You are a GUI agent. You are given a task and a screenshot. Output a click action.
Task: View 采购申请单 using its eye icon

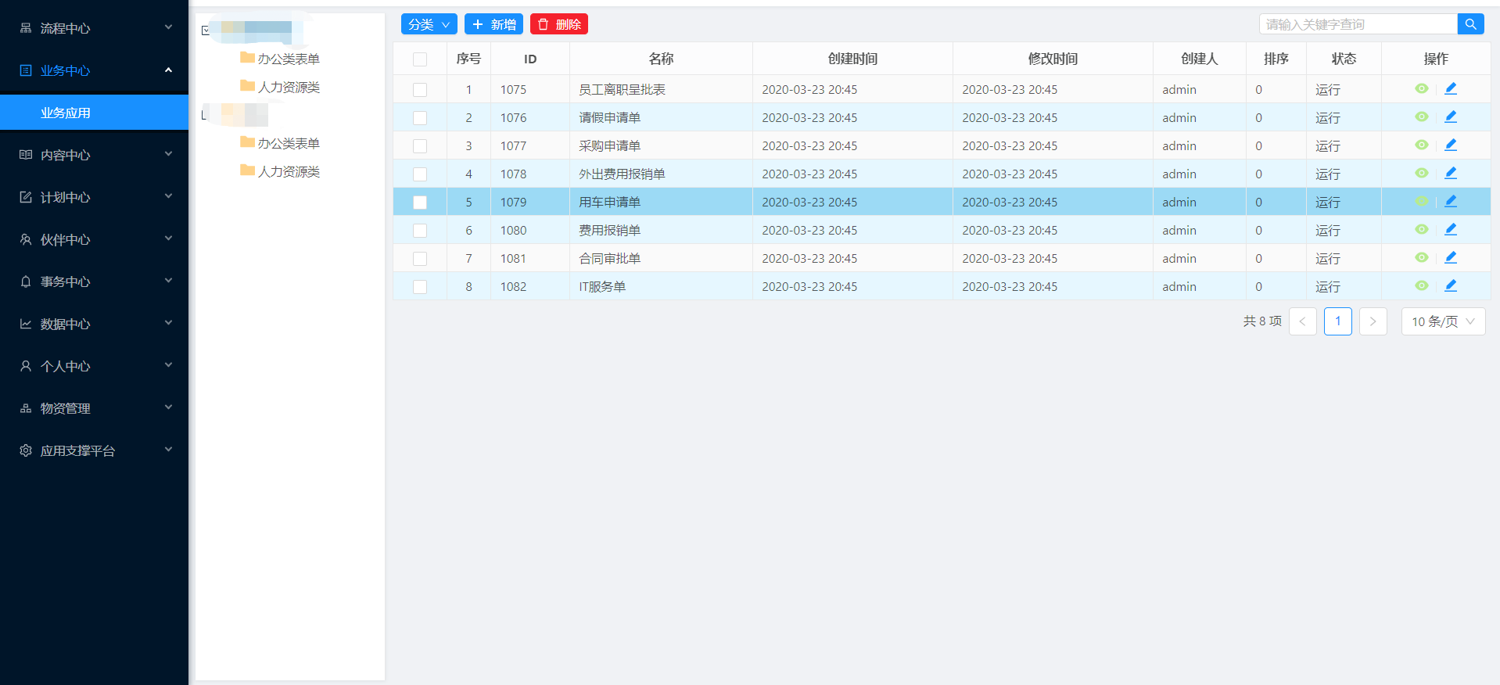click(1422, 145)
